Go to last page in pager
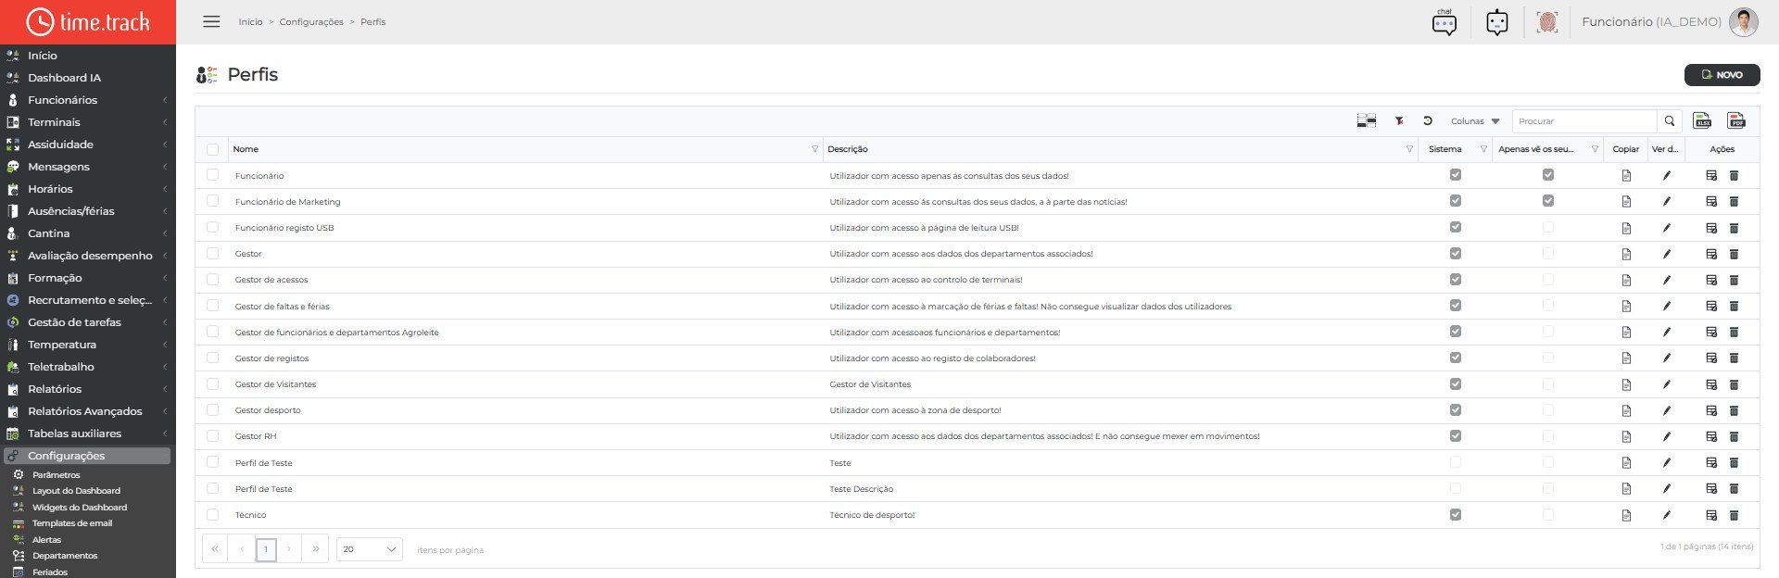Screen dimensions: 1779x578 coord(316,549)
